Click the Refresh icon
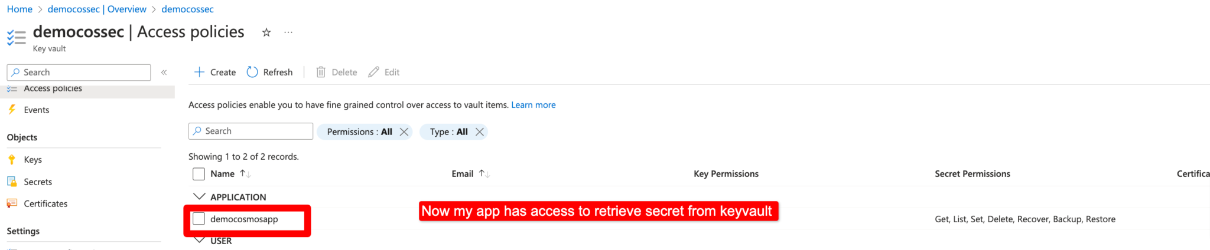Viewport: 1210px width, 250px height. coord(252,72)
